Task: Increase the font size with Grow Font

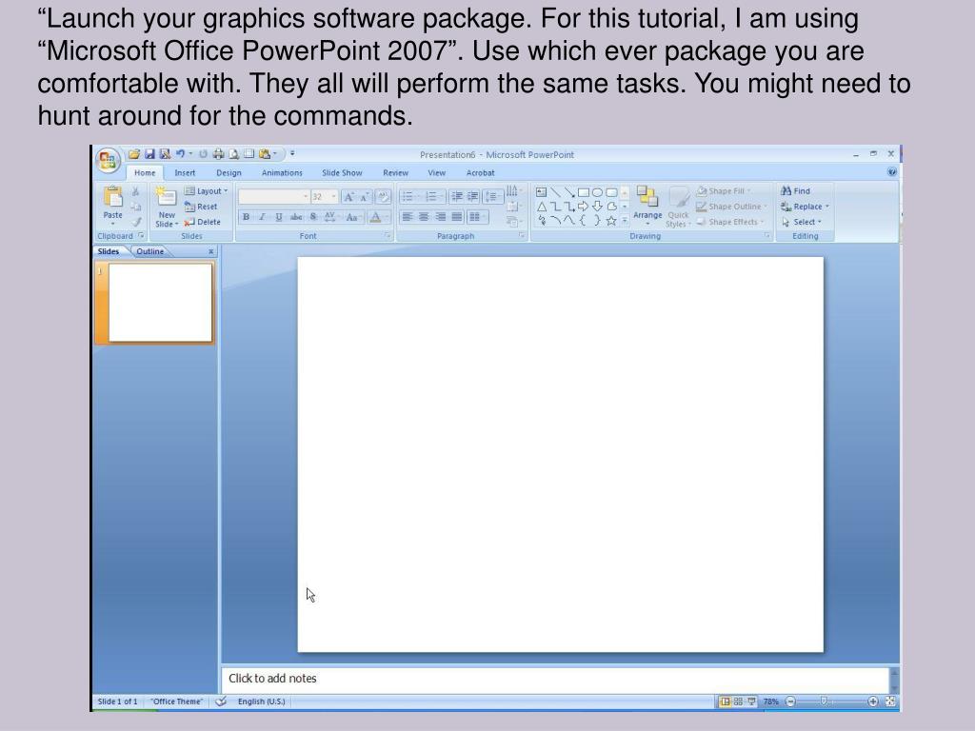Action: (x=348, y=197)
